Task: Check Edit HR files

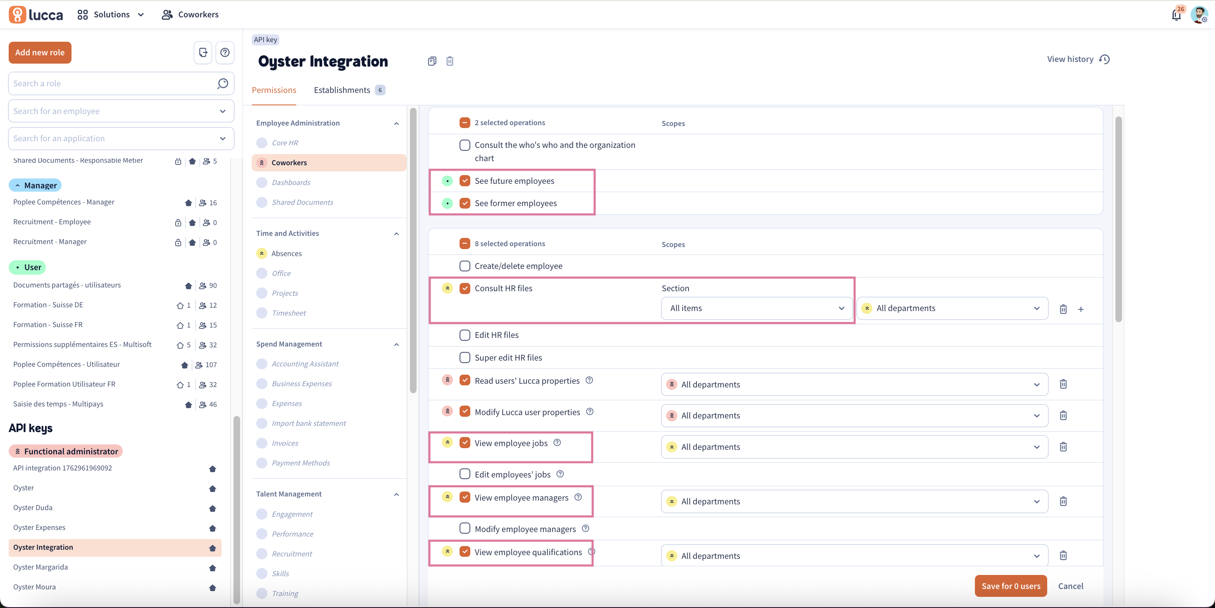Action: (465, 335)
